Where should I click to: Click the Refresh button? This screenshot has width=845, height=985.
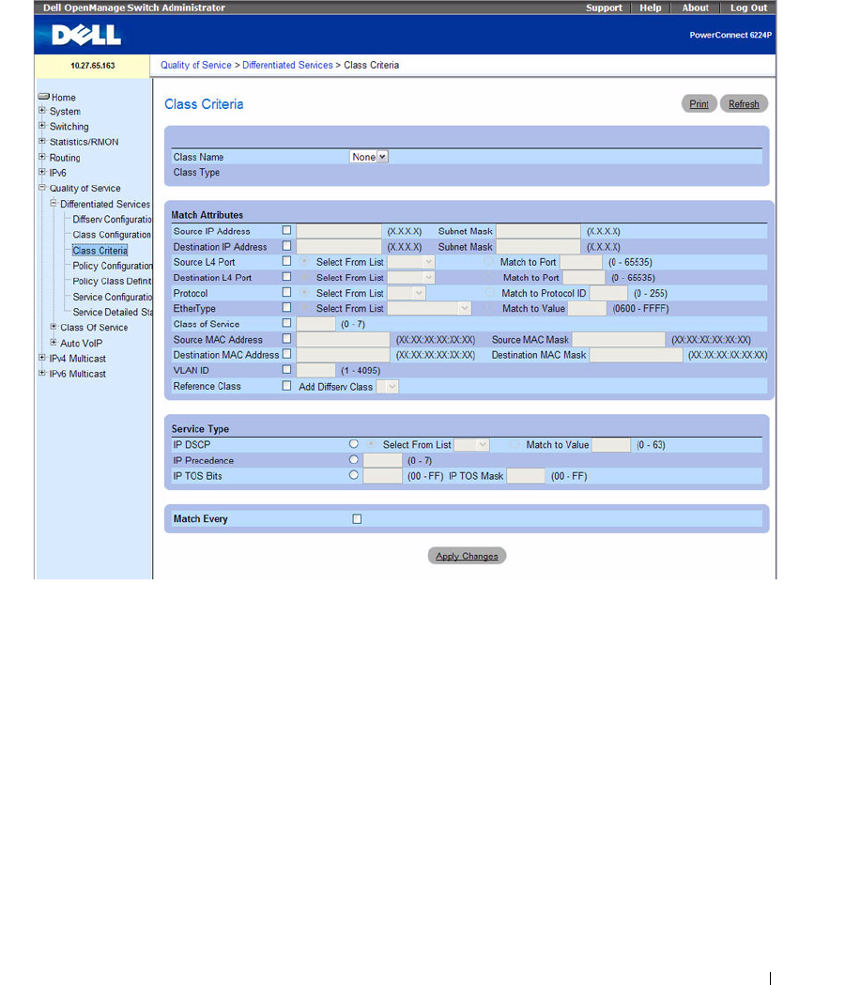click(x=744, y=104)
